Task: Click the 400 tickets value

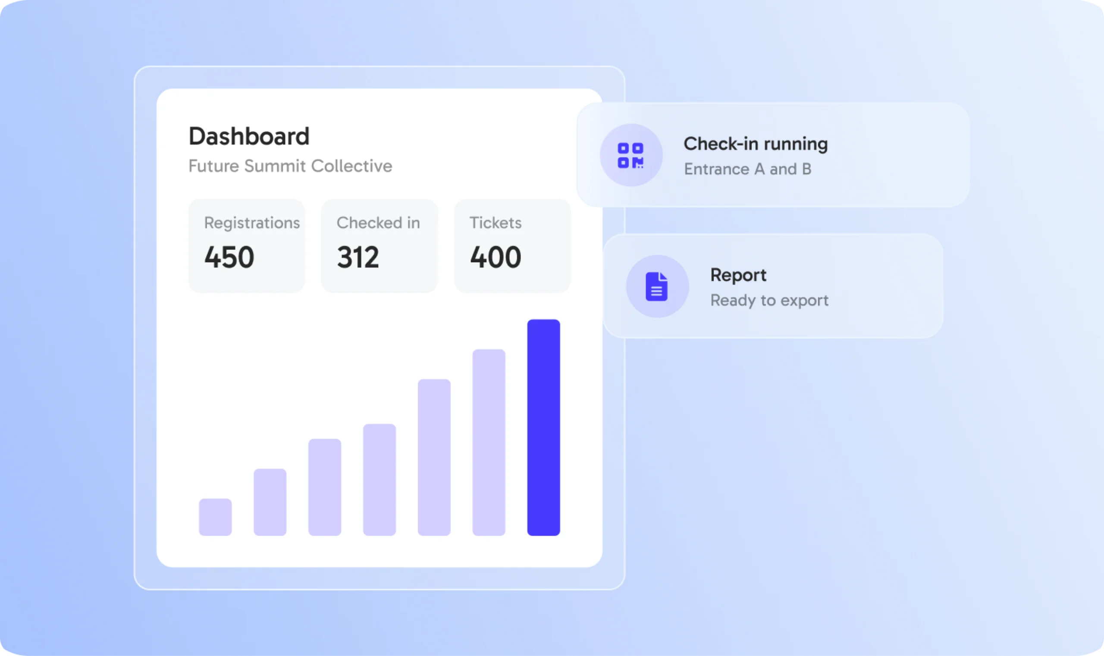Action: [496, 257]
